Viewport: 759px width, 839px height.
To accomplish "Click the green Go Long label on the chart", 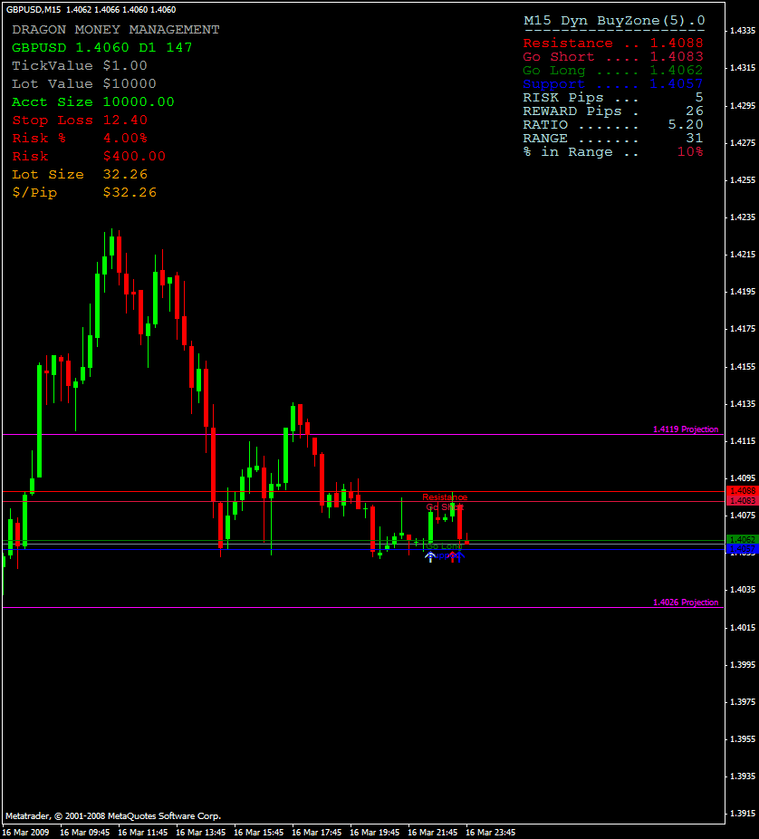I will [x=444, y=545].
